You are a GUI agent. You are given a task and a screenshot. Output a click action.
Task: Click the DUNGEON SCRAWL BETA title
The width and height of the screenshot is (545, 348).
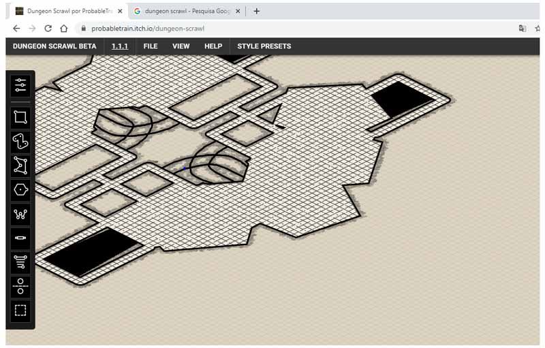[x=54, y=46]
